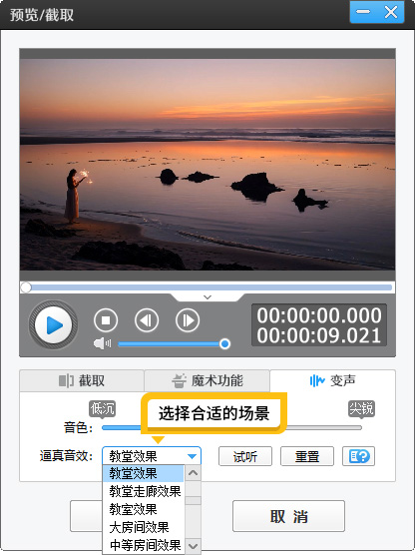Screen dimensions: 415x555
Task: Start video playback with the play button
Action: pos(53,325)
